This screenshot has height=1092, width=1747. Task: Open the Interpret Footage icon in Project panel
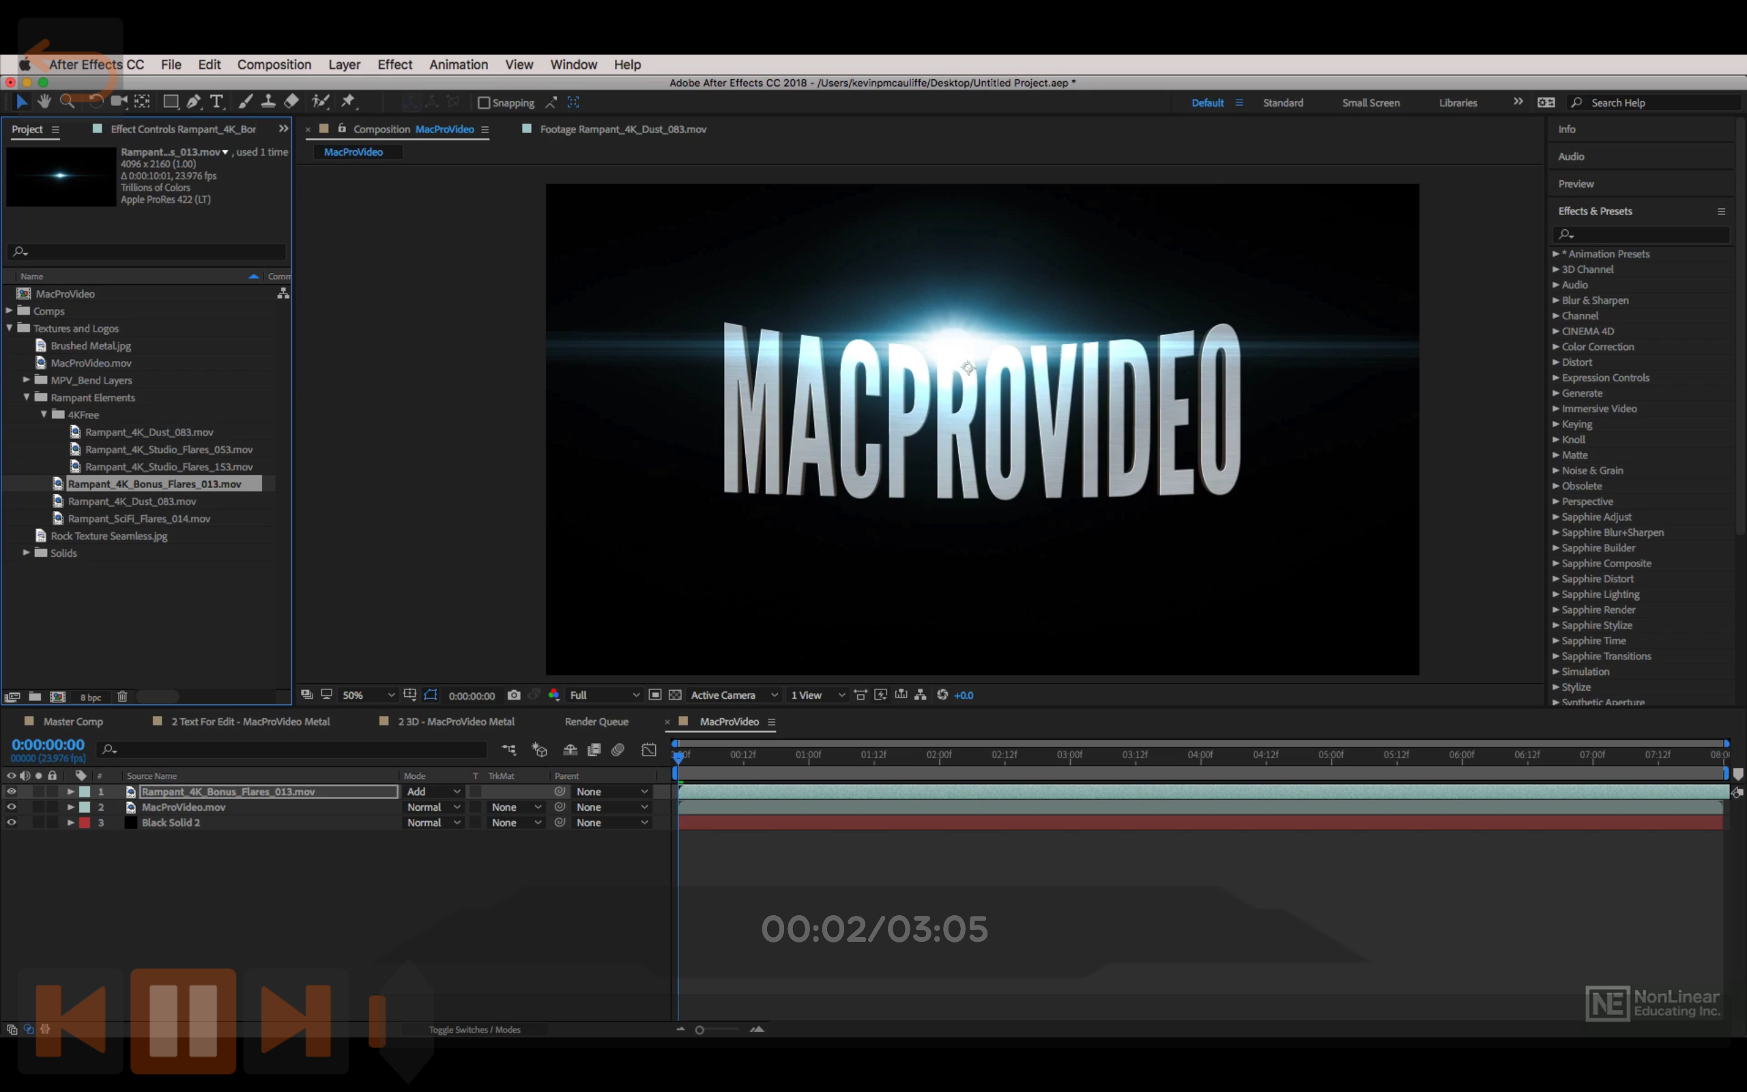12,697
